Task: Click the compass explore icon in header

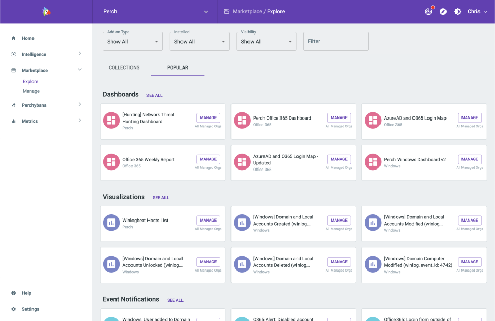Action: point(443,12)
